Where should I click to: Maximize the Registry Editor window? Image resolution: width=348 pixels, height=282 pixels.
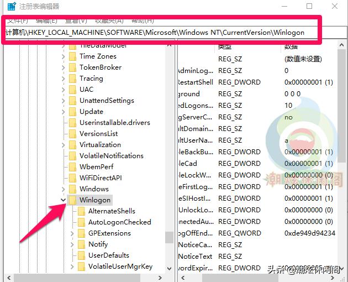(309, 6)
